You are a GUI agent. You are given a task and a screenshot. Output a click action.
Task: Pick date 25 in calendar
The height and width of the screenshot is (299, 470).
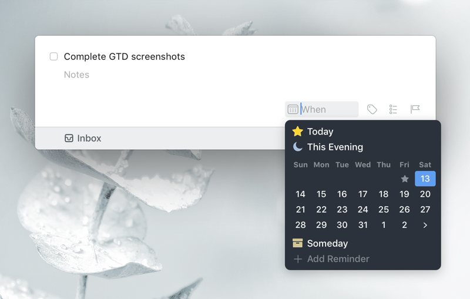click(384, 210)
